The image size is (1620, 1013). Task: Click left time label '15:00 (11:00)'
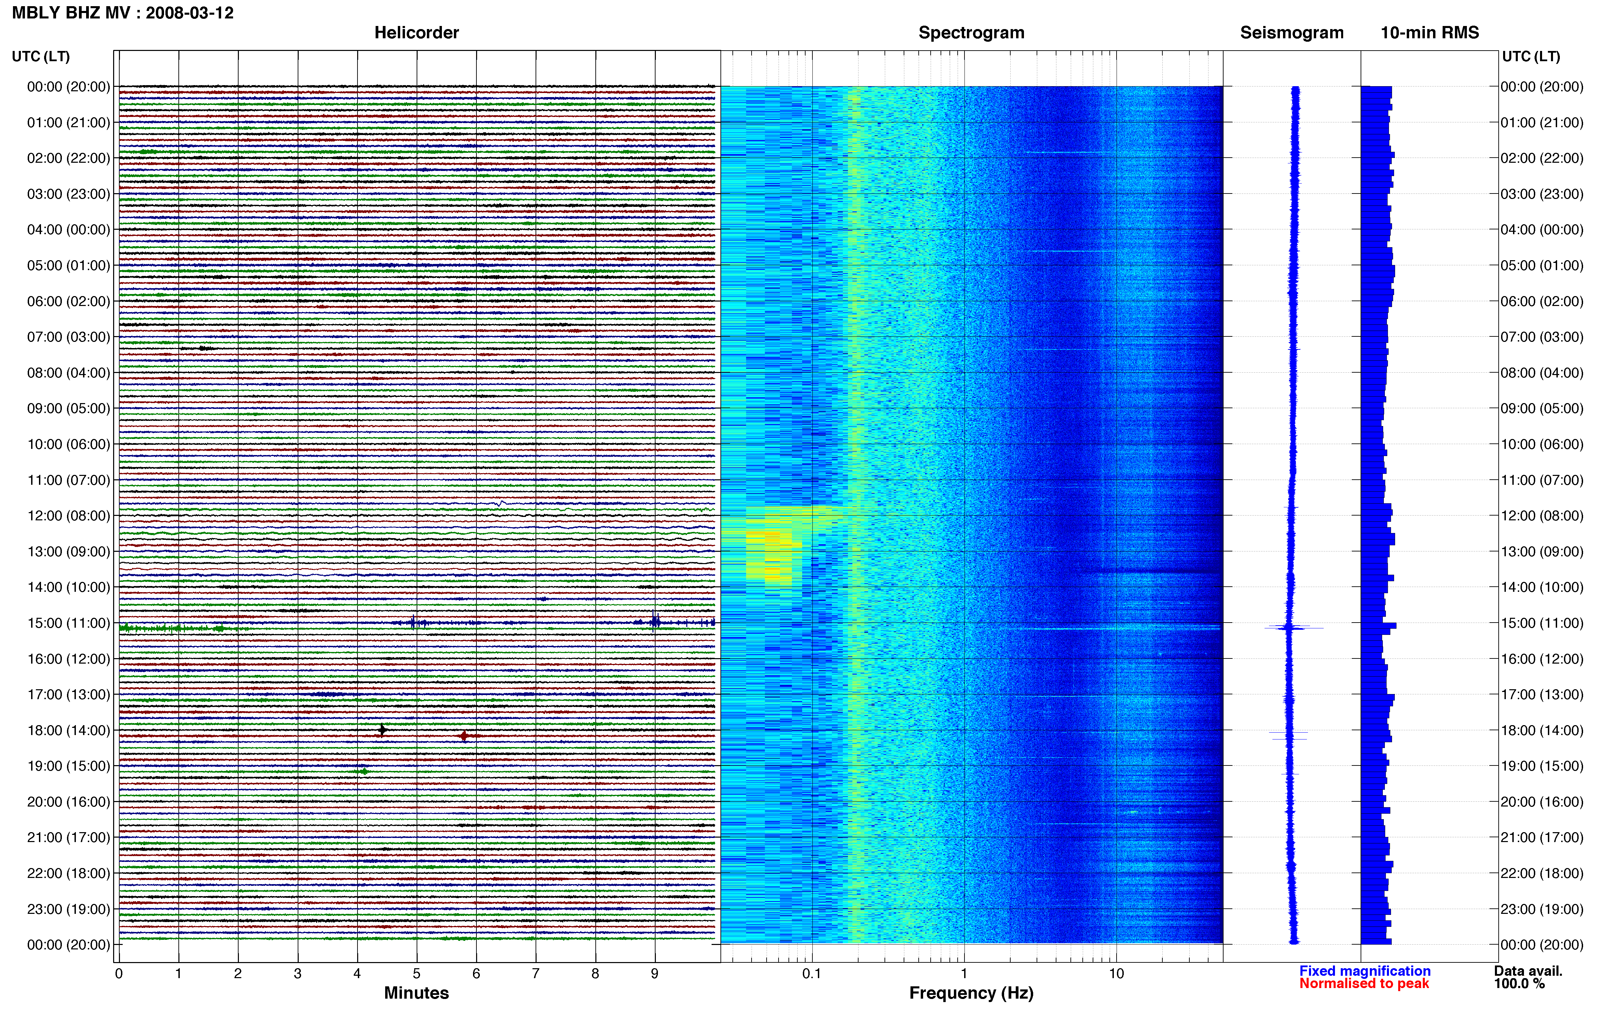pos(68,623)
